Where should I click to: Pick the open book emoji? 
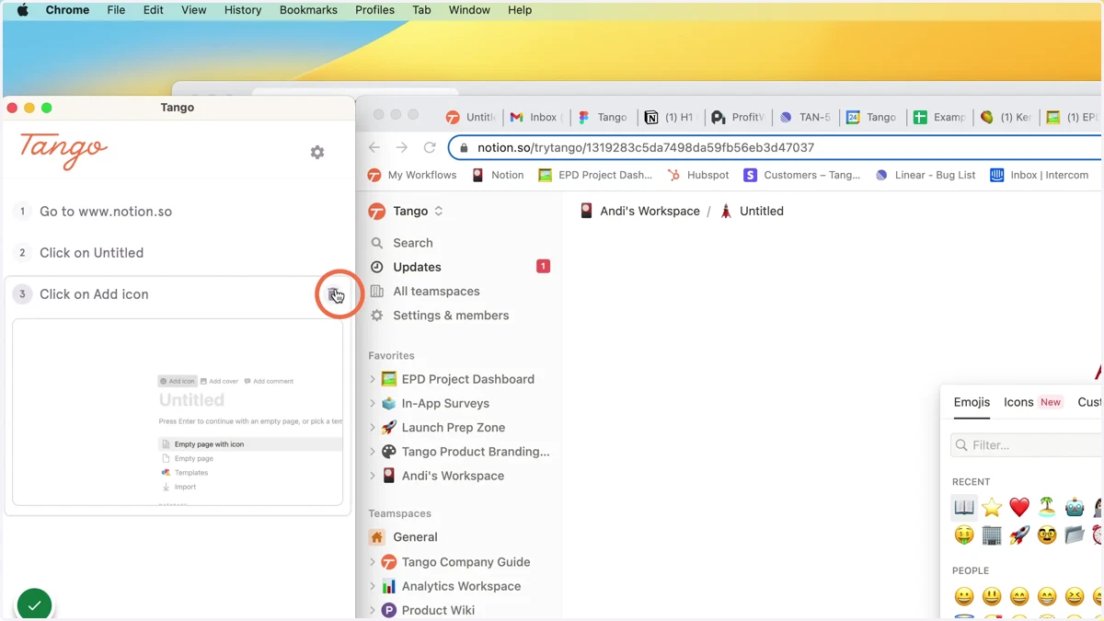(x=964, y=507)
